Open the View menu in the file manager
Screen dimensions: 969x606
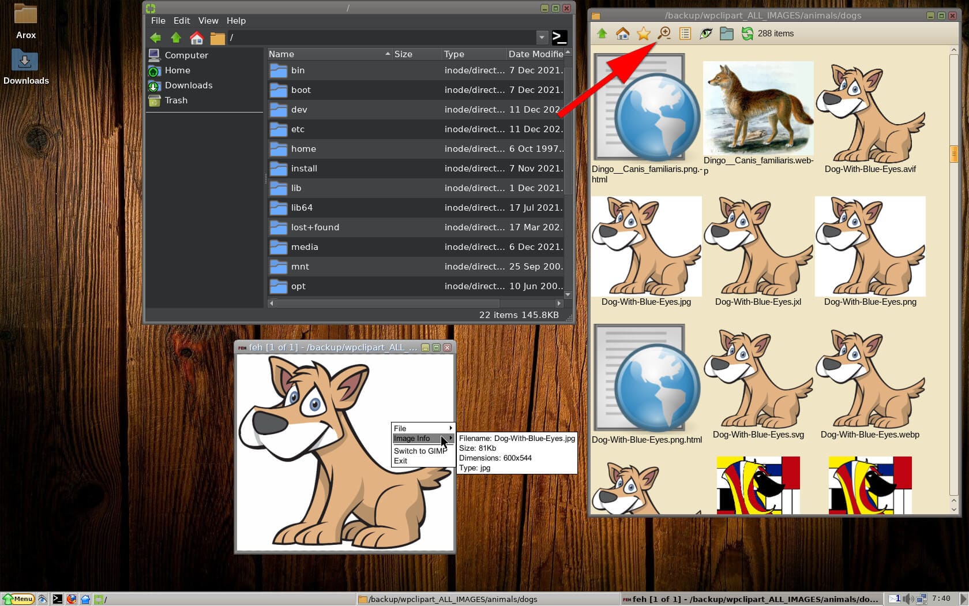pyautogui.click(x=208, y=20)
